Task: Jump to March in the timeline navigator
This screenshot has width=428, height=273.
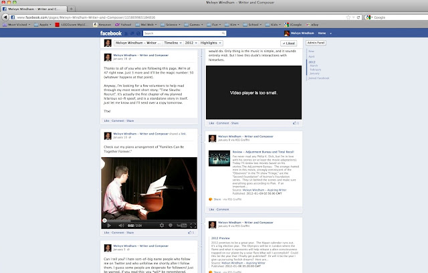Action: (314, 66)
